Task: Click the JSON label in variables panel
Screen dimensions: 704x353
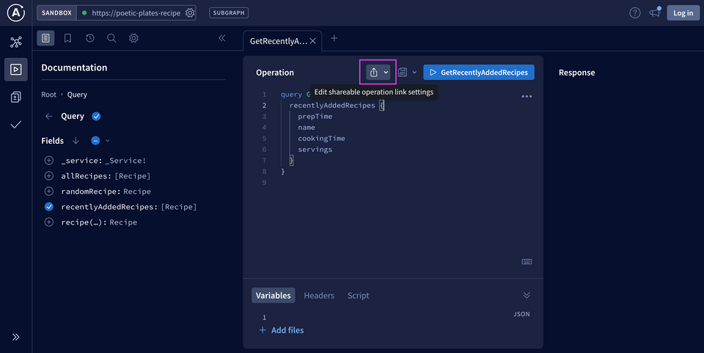Action: pos(521,314)
